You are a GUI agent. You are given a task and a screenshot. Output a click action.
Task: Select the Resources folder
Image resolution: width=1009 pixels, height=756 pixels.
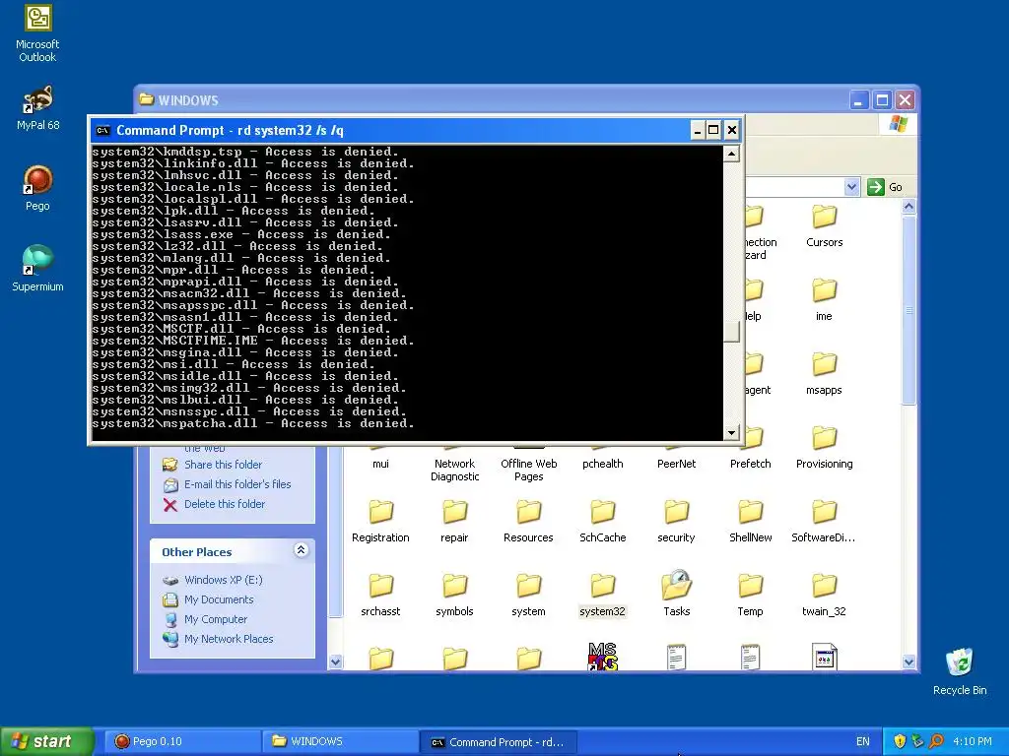pyautogui.click(x=528, y=522)
